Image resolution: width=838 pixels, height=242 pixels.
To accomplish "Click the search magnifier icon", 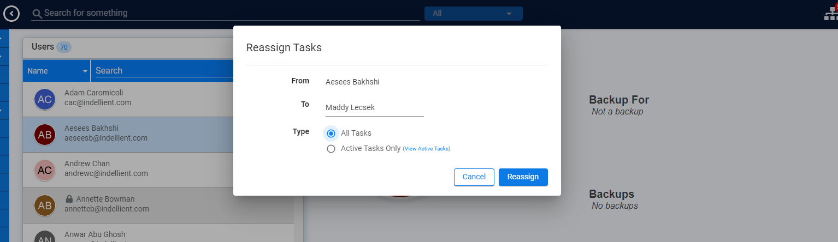I will click(37, 13).
